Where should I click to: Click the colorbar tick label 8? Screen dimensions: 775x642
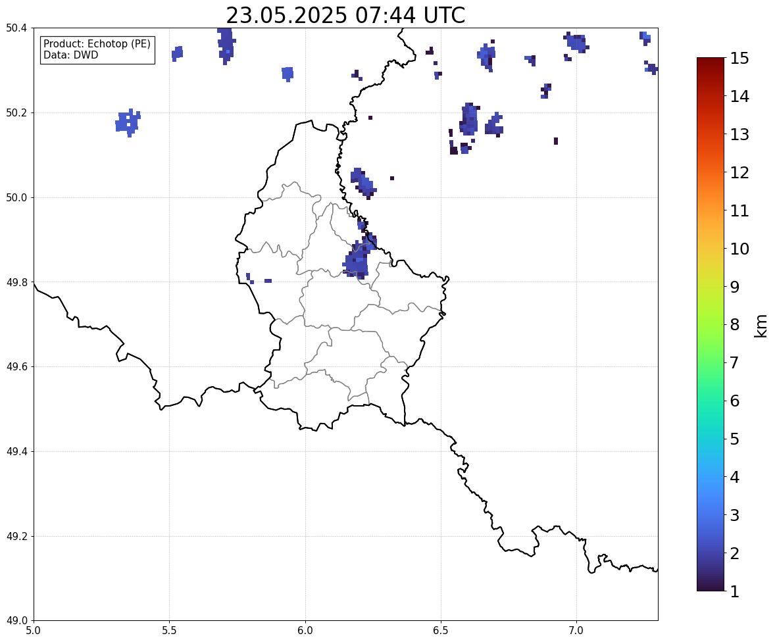click(x=734, y=325)
